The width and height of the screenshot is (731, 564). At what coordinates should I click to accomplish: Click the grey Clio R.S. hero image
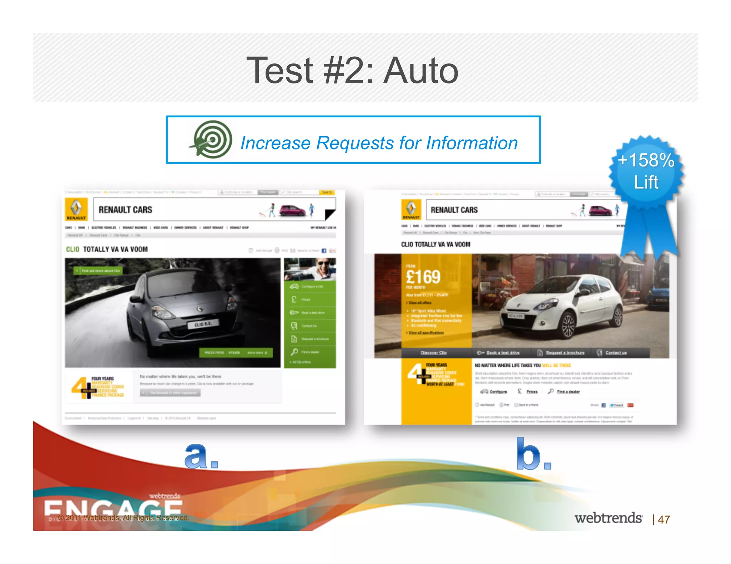click(173, 313)
